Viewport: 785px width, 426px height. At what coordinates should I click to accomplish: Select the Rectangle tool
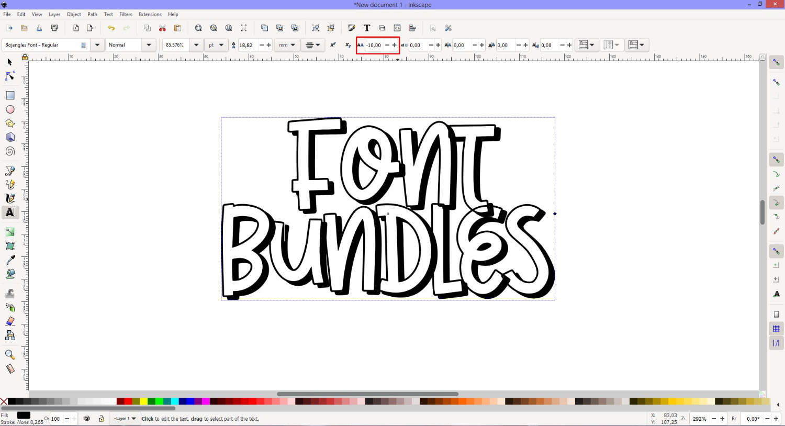(x=10, y=95)
